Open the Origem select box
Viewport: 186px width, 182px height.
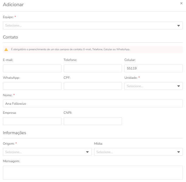point(47,152)
